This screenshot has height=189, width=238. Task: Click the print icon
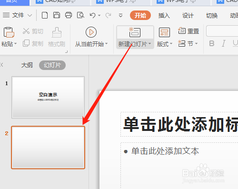[x=69, y=15]
